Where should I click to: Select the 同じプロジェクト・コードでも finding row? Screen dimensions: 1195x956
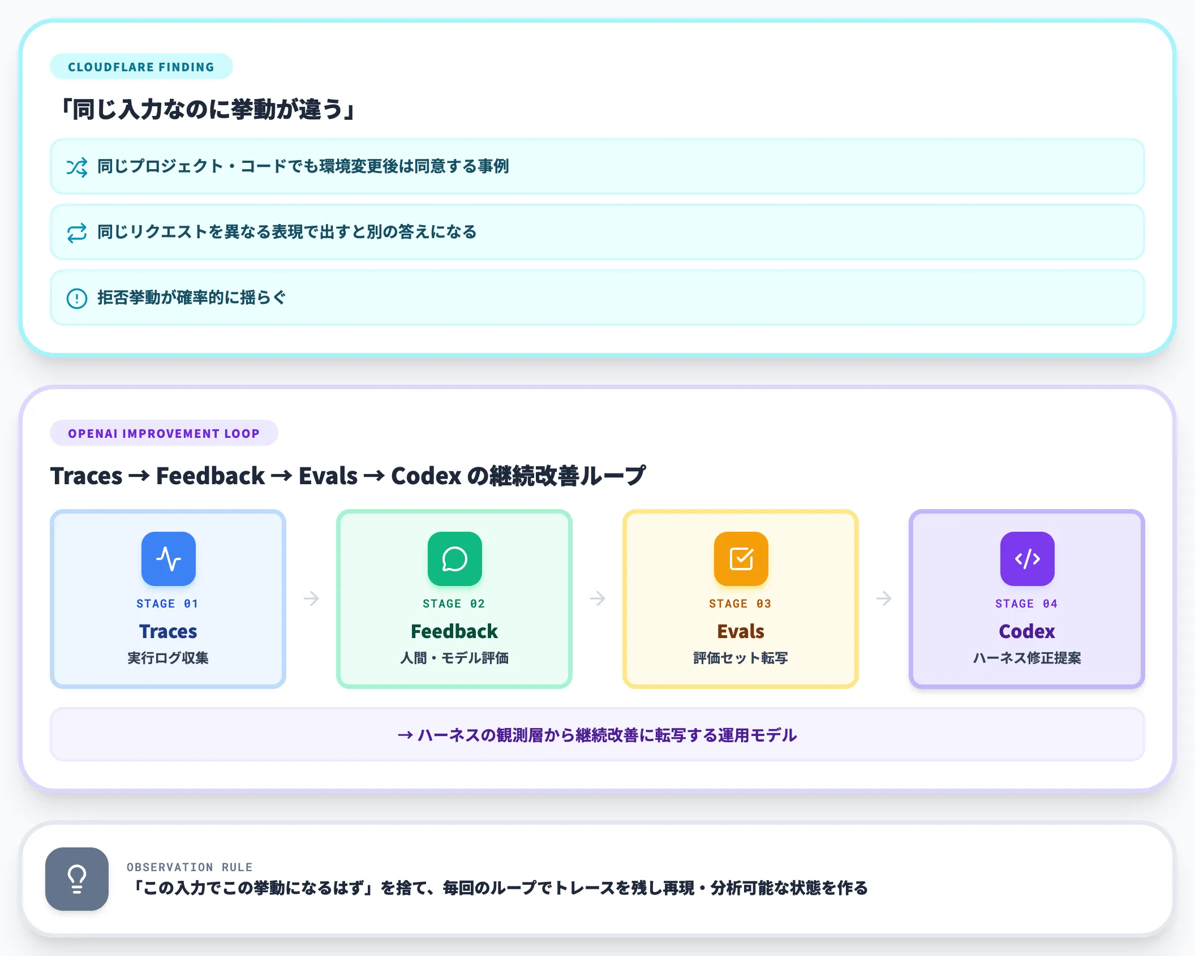tap(597, 166)
